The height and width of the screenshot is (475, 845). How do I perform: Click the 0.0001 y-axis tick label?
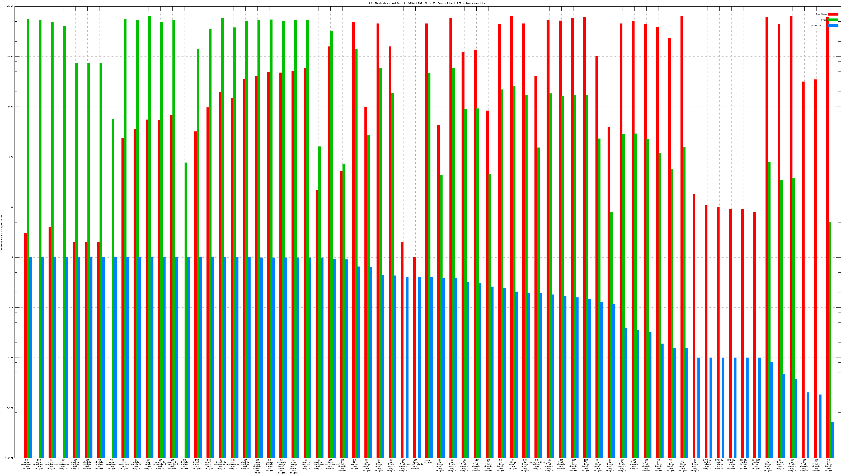(10, 458)
